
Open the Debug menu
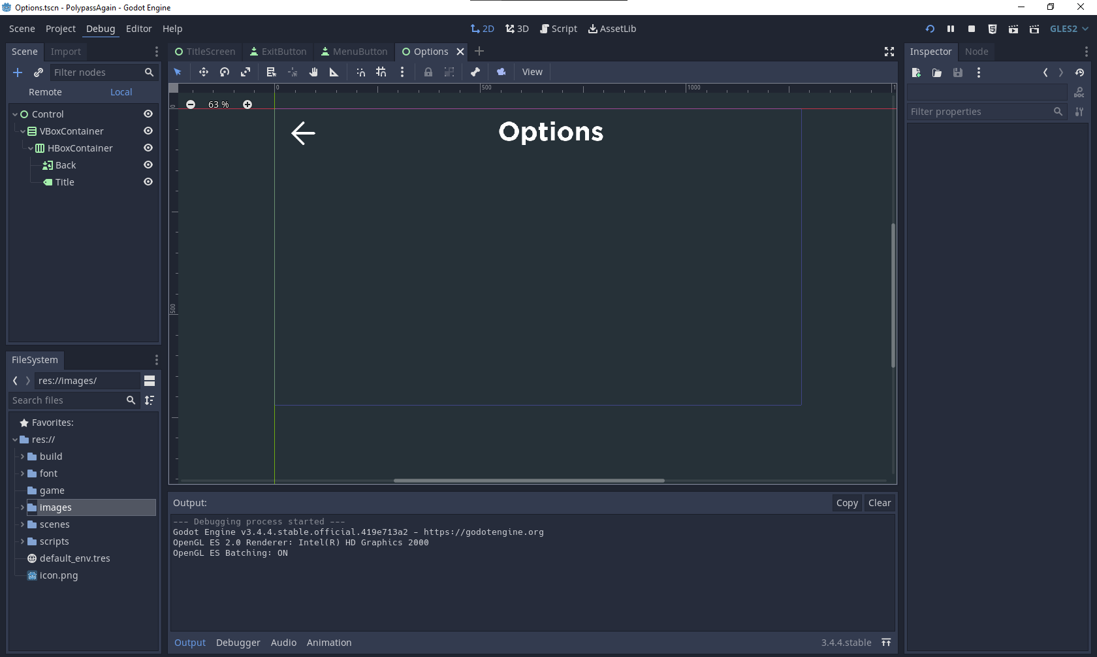(x=100, y=29)
